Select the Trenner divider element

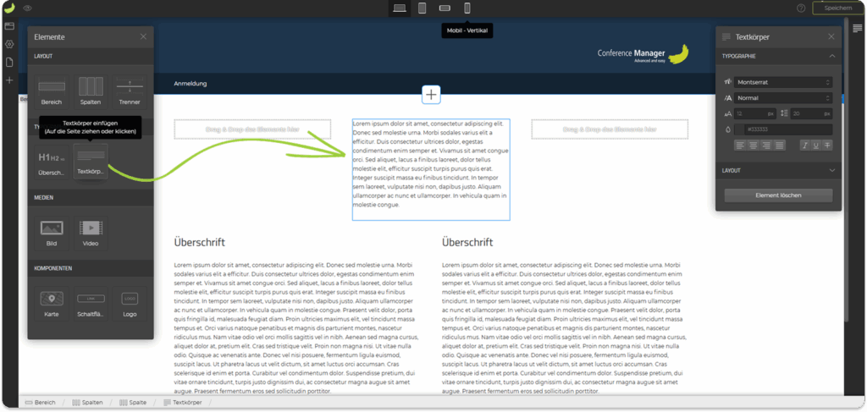[130, 90]
